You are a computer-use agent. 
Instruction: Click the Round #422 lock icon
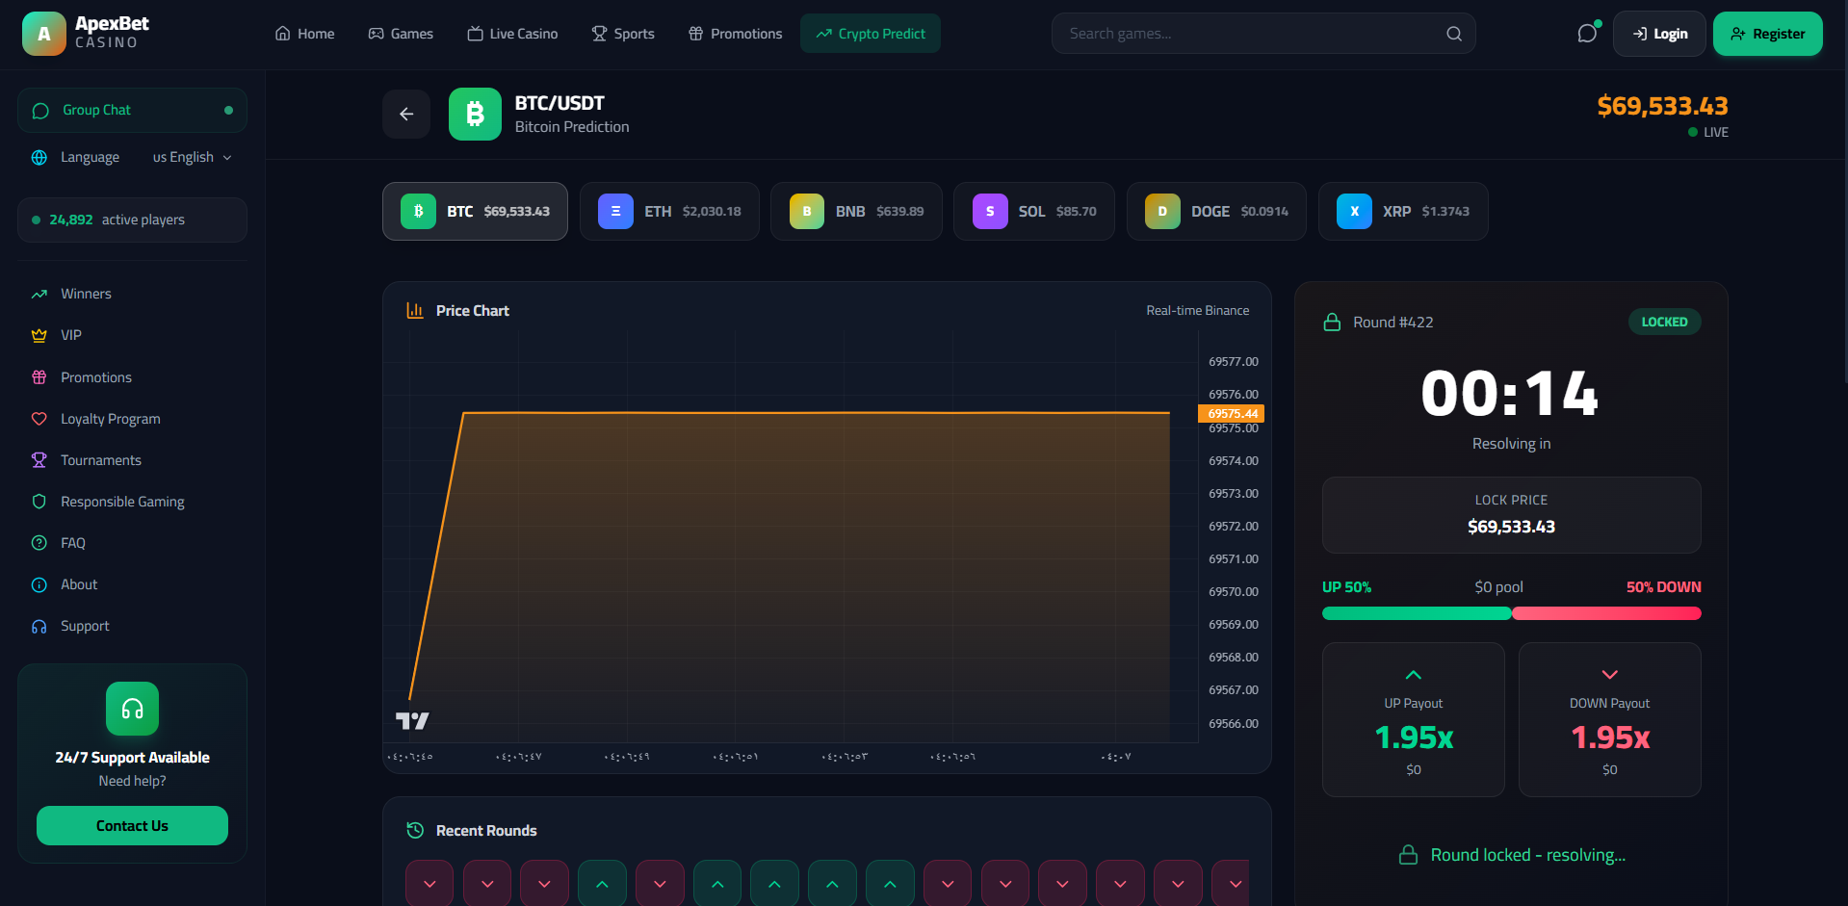coord(1332,322)
